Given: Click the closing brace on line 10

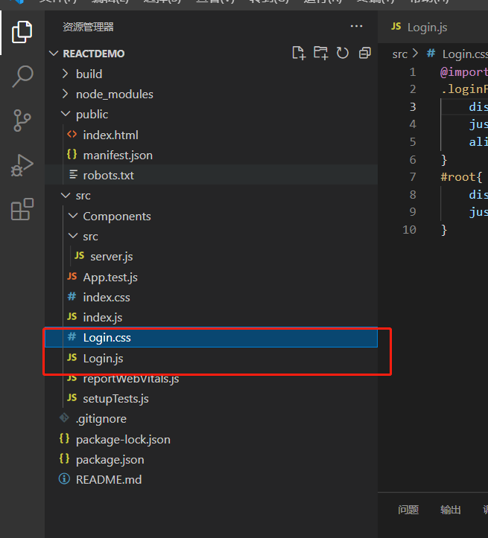Looking at the screenshot, I should (444, 229).
